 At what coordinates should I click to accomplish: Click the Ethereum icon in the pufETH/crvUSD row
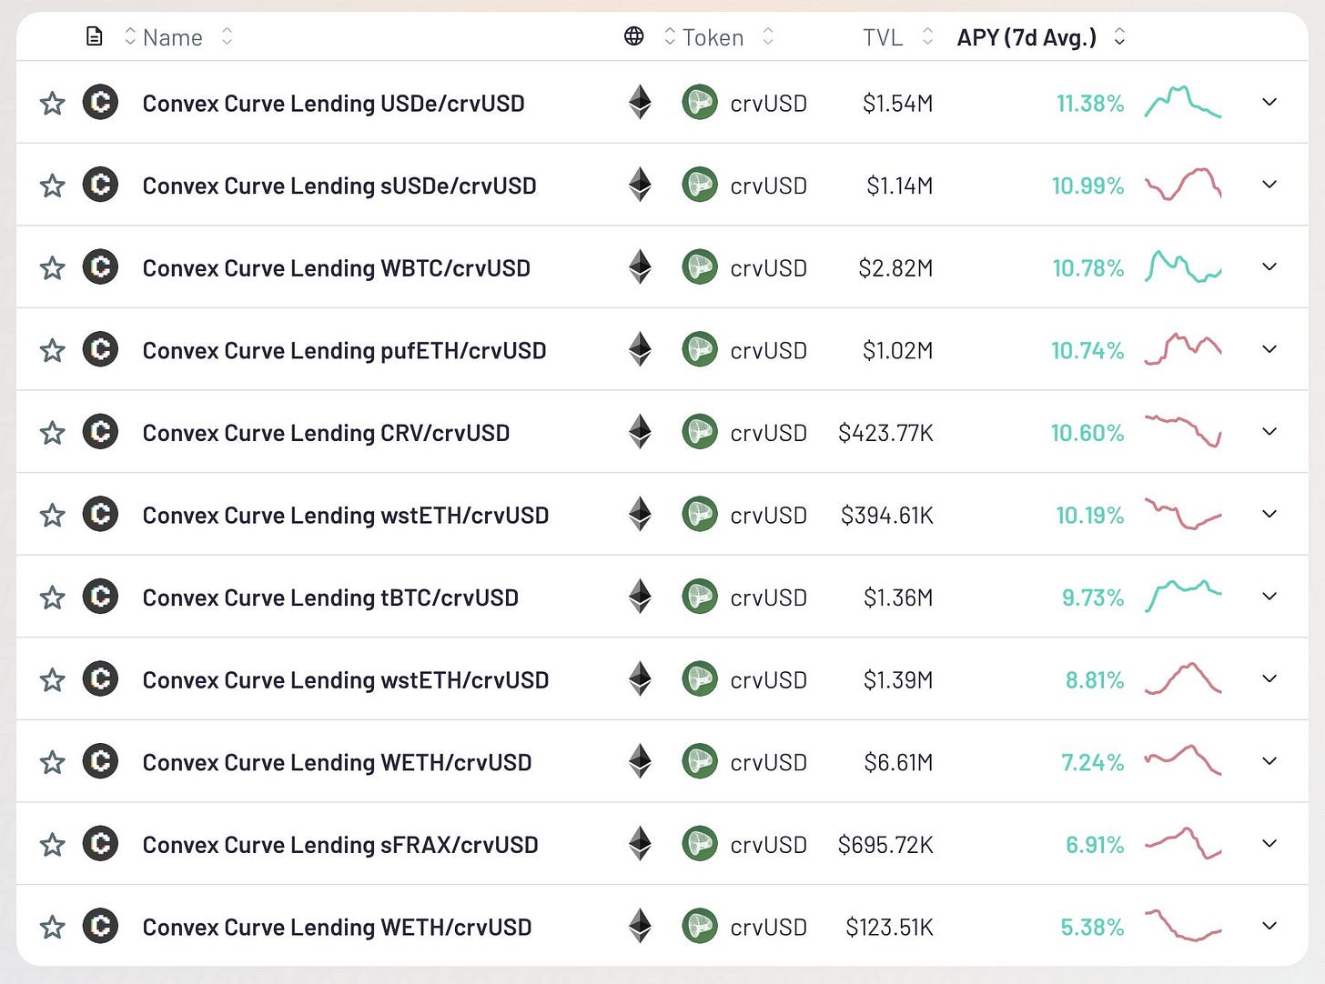point(641,349)
